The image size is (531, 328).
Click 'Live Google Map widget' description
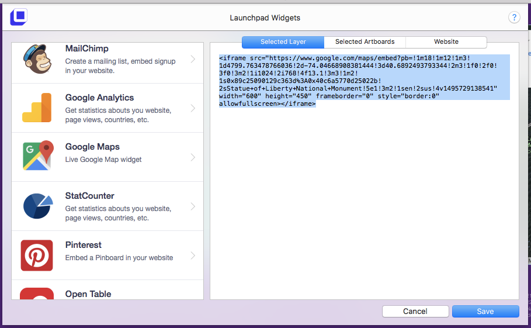coord(103,160)
